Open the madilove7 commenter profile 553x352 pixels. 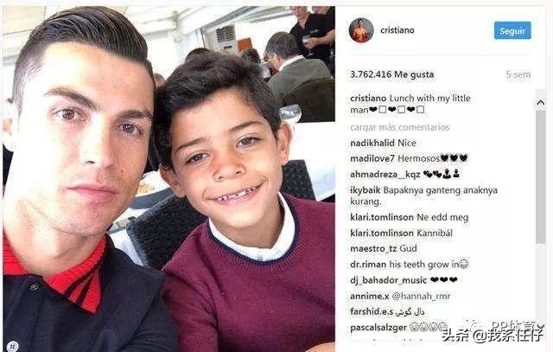tap(372, 158)
